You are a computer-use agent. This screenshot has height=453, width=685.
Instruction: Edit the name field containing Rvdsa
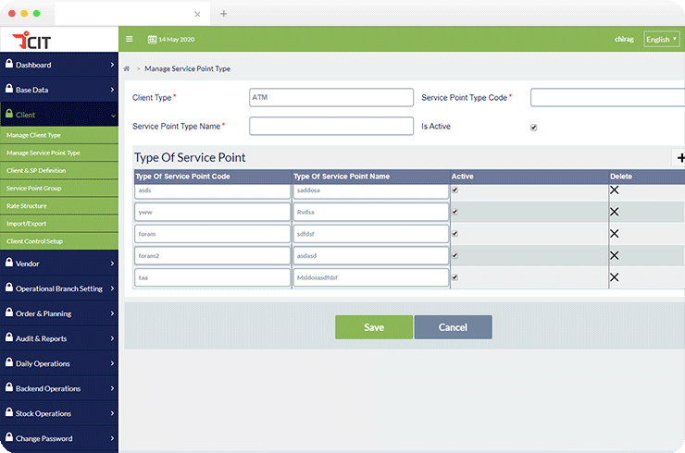[371, 212]
